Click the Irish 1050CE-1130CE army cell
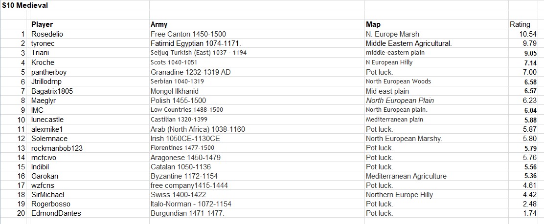544x224 pixels. coord(185,139)
